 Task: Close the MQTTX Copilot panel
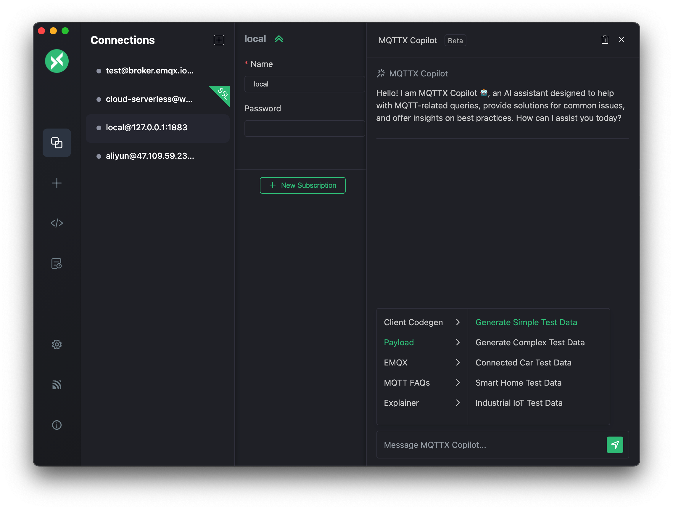[621, 40]
